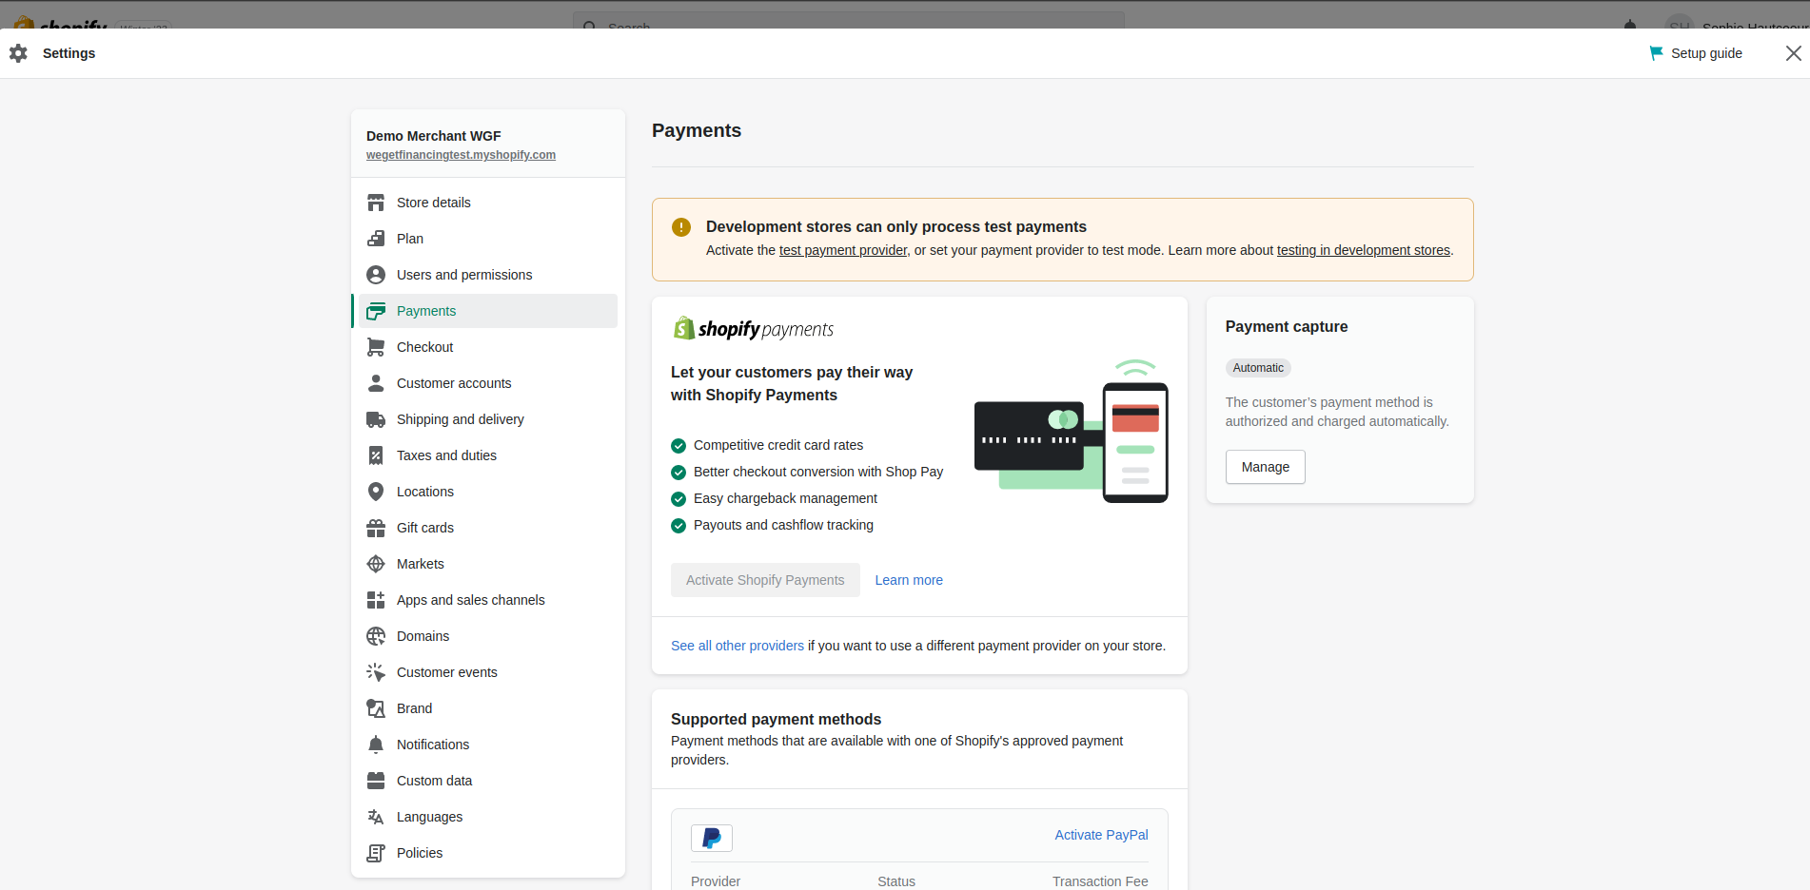Go to Languages settings
Screen dimensions: 1810x890
pyautogui.click(x=488, y=817)
